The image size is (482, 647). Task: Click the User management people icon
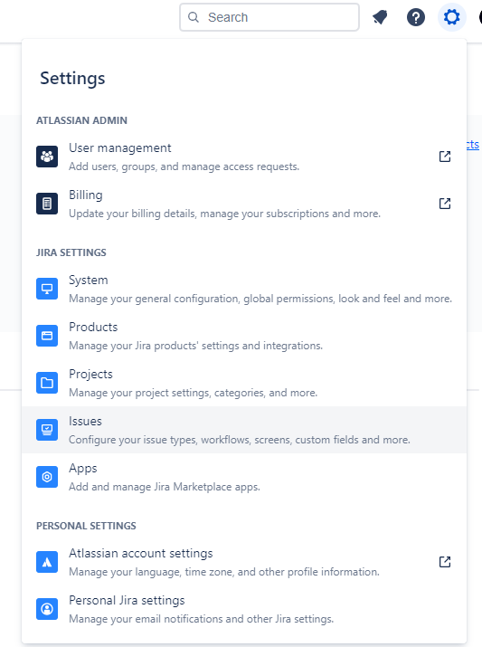(x=47, y=157)
